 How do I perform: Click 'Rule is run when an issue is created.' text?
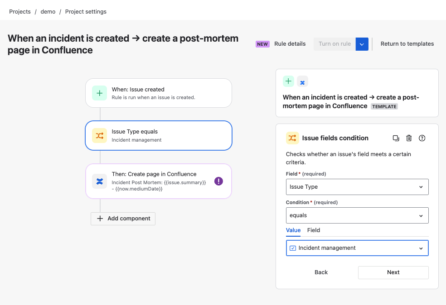click(x=153, y=97)
